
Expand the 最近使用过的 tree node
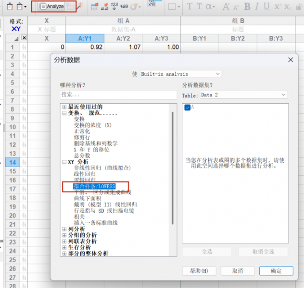[x=64, y=107]
